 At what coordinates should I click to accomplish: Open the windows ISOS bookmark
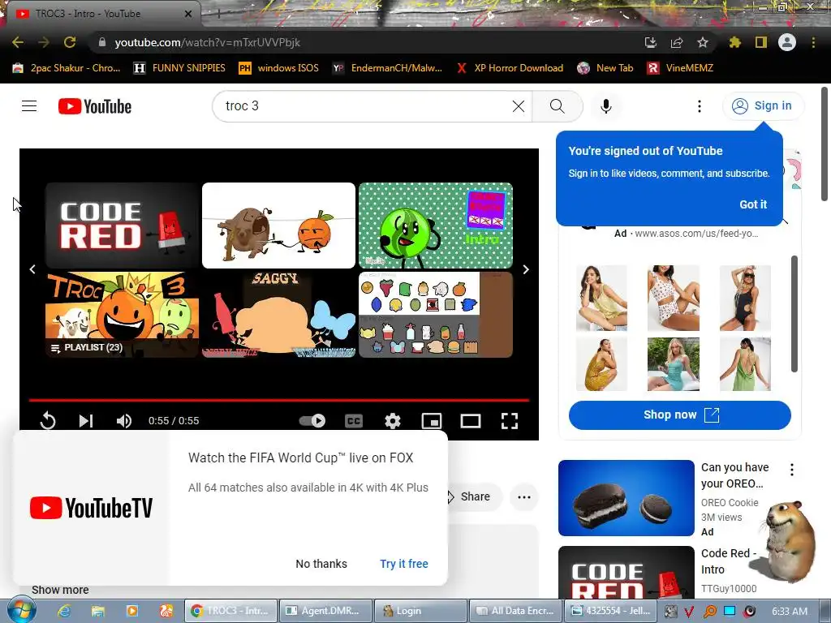279,68
